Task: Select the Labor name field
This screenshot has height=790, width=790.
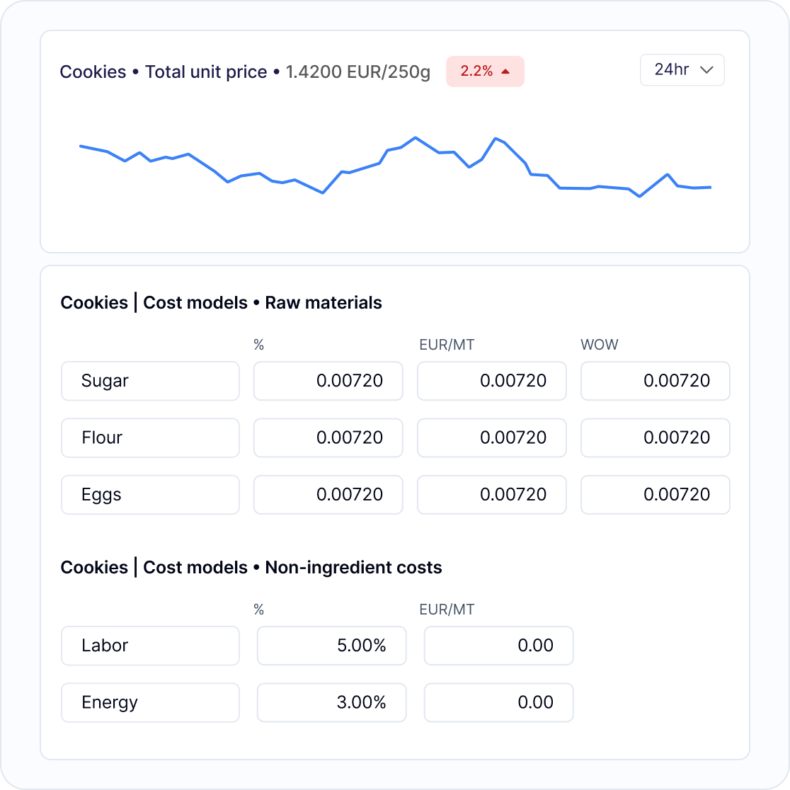Action: tap(150, 646)
